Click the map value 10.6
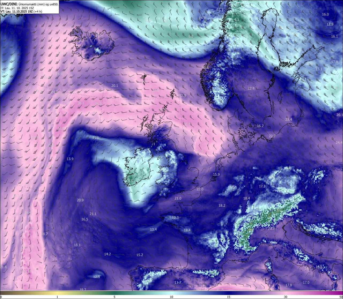The height and width of the screenshot is (299, 343). coord(319,267)
